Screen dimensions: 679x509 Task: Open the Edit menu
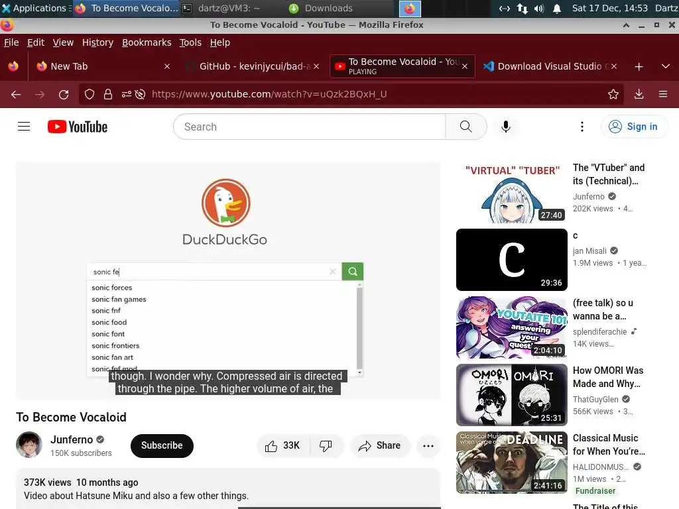tap(36, 42)
